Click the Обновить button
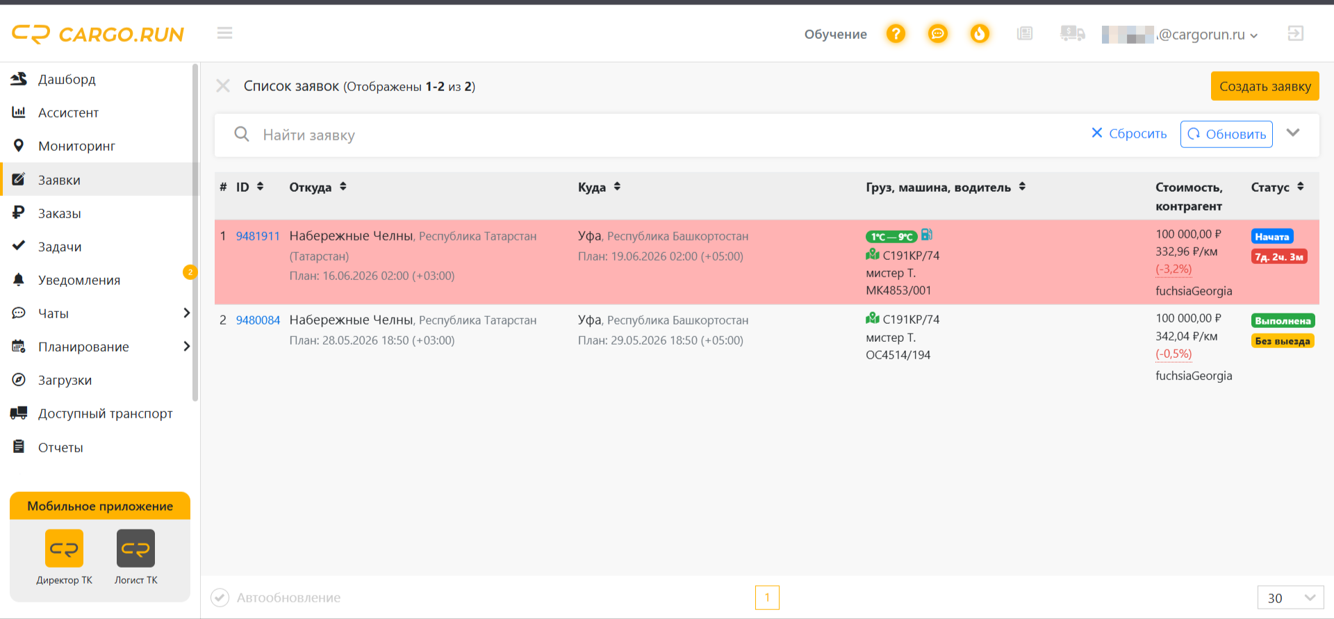Image resolution: width=1334 pixels, height=619 pixels. pos(1226,134)
